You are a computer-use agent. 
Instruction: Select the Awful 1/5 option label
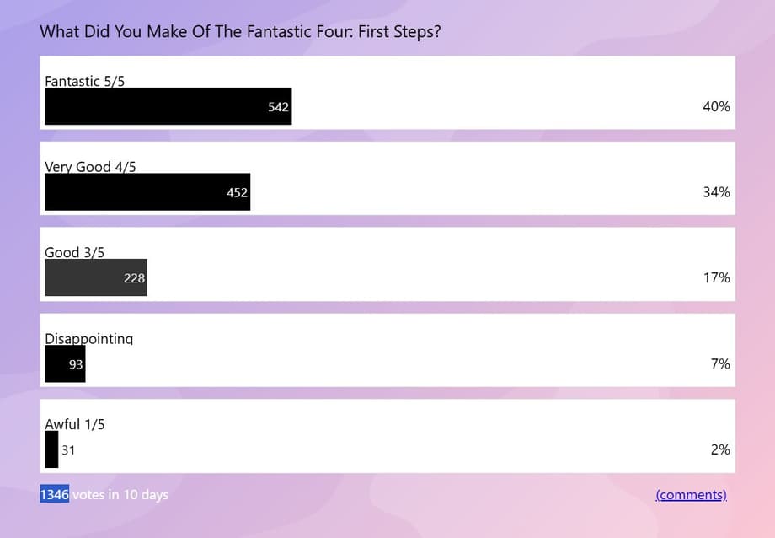point(74,424)
